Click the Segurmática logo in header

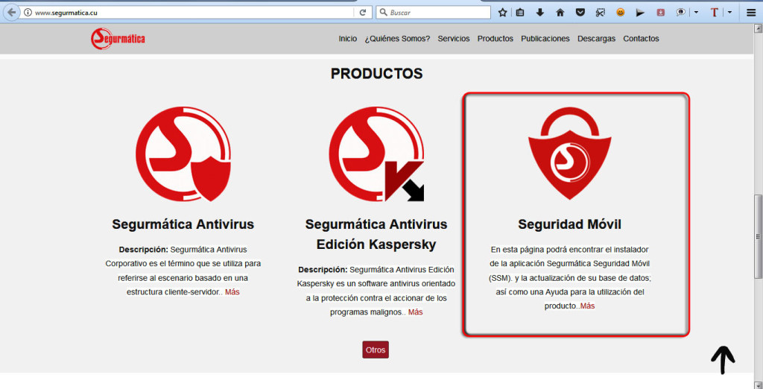118,39
